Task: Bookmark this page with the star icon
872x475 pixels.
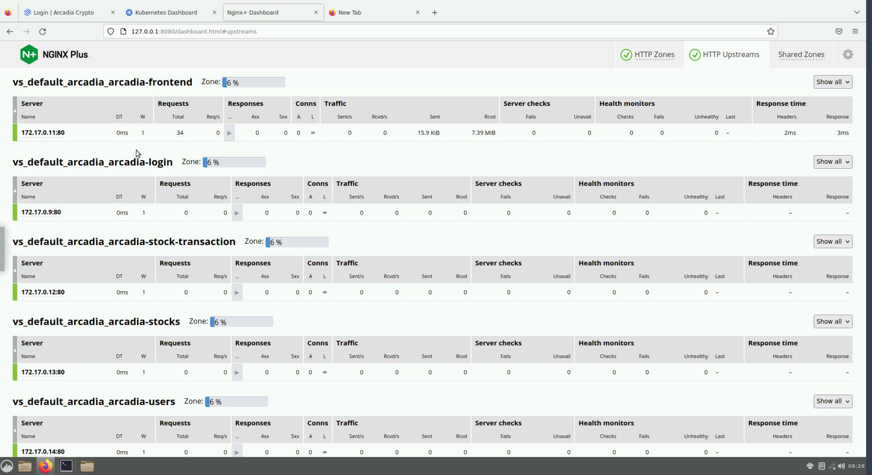Action: point(771,31)
